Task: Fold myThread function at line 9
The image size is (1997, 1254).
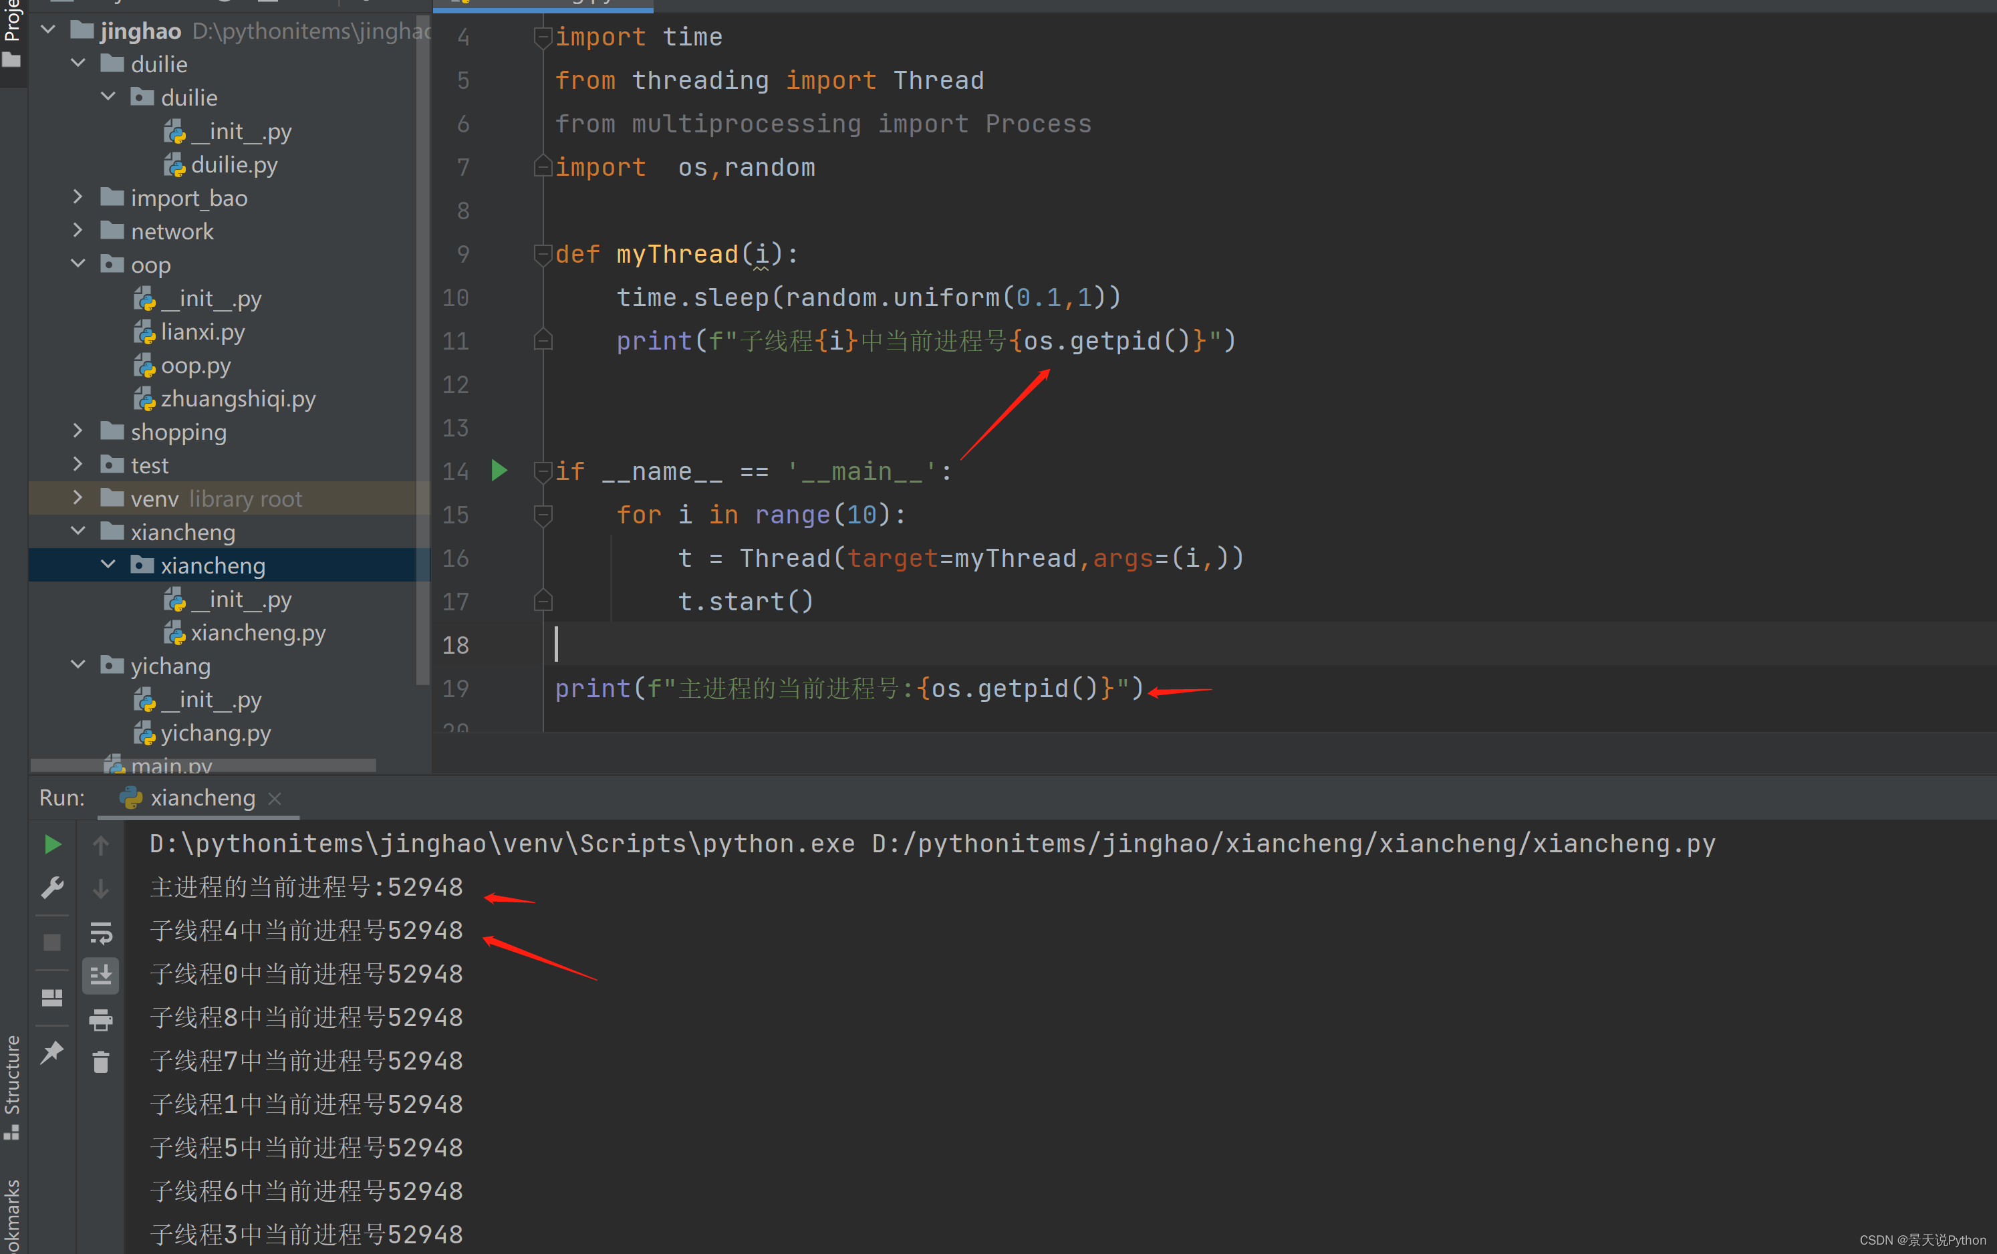Action: pos(543,255)
